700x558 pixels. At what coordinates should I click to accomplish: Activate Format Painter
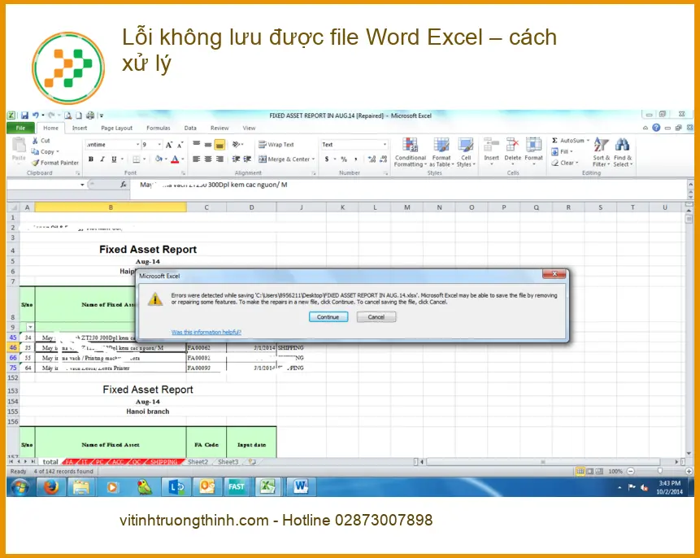pyautogui.click(x=55, y=163)
